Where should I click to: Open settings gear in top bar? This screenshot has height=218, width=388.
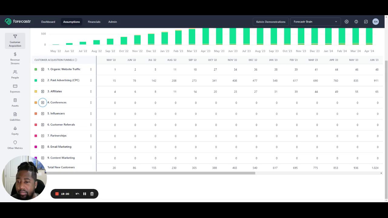346,22
